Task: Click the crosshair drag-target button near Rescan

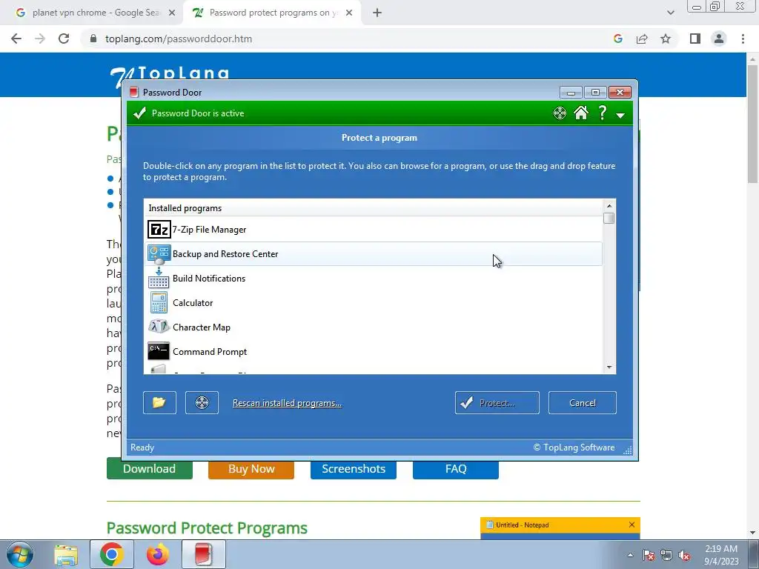Action: click(x=202, y=402)
